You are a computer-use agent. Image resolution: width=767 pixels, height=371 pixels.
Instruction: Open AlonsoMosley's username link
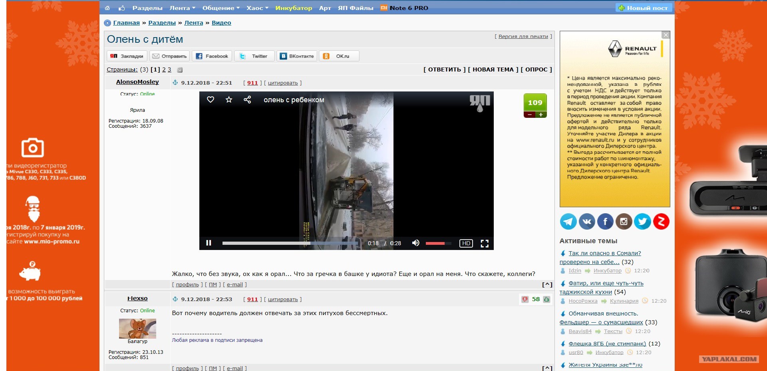tap(137, 82)
